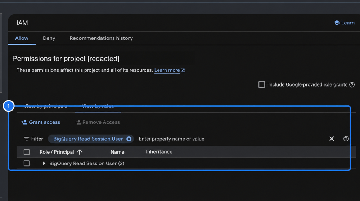
Task: Select the View by principals tab
Action: [x=45, y=106]
